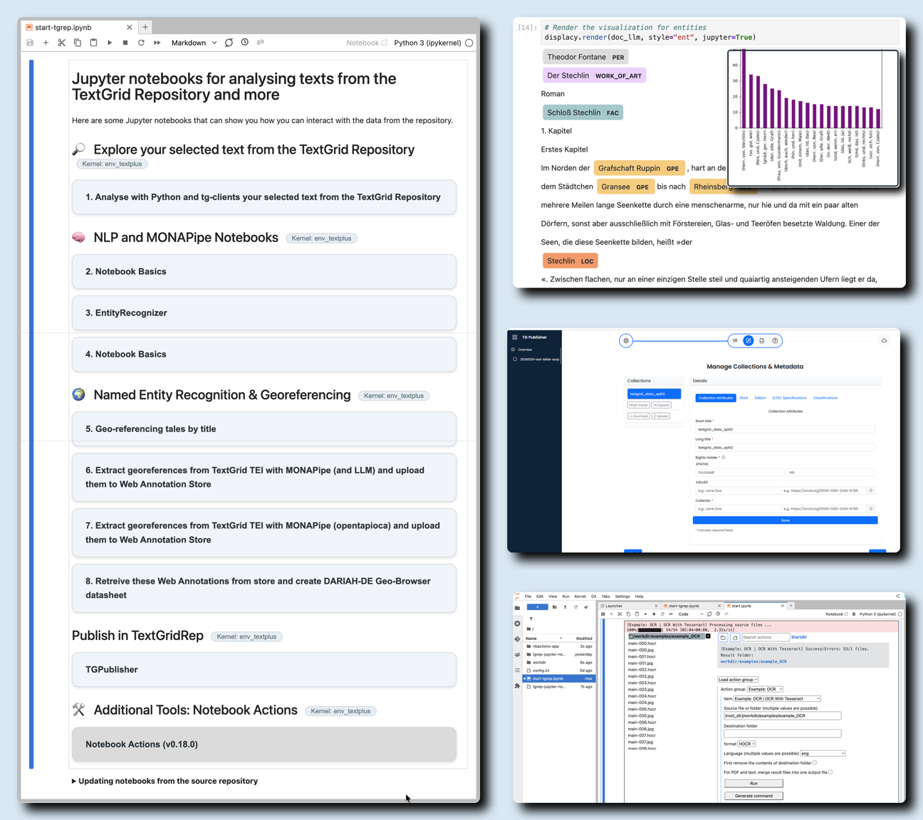Click the Destination folder input field
The image size is (923, 820).
click(x=782, y=733)
